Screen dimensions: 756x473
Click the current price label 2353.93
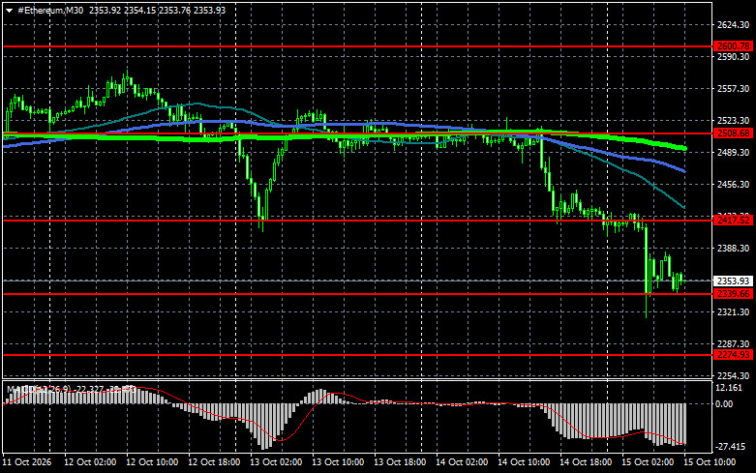pyautogui.click(x=734, y=281)
